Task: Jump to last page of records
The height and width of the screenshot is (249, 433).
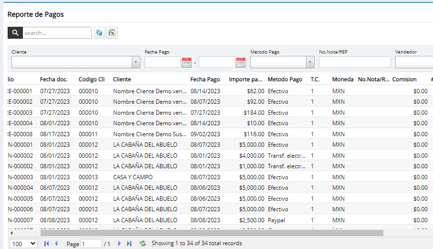Action: [x=129, y=243]
